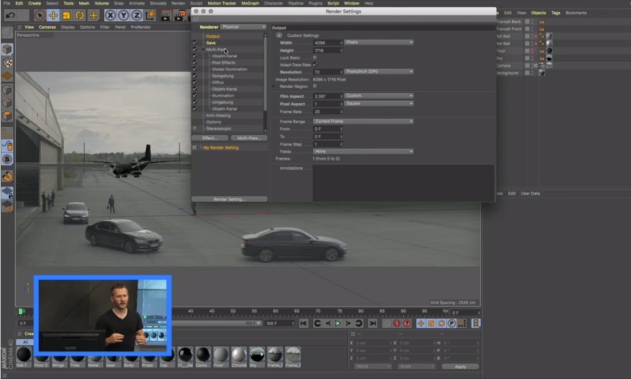
Task: Toggle the X-axis lock icon
Action: click(x=110, y=15)
